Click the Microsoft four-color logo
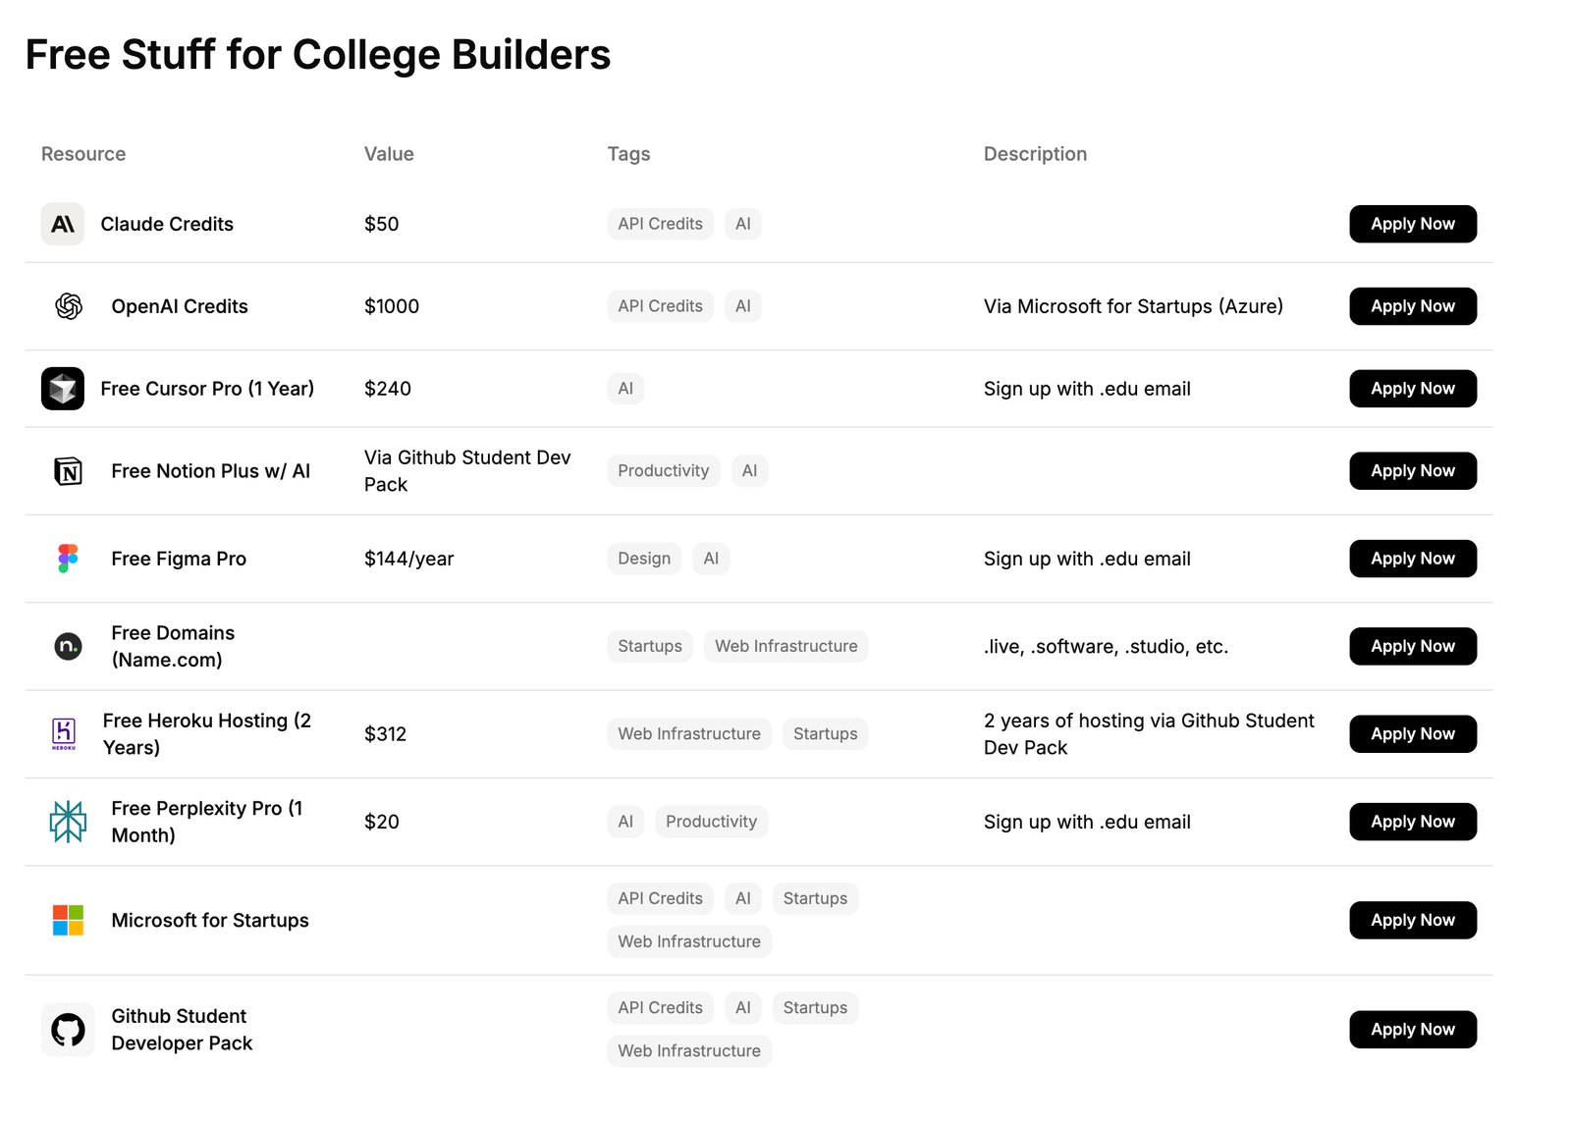Screen dimensions: 1571x1124 click(x=68, y=920)
